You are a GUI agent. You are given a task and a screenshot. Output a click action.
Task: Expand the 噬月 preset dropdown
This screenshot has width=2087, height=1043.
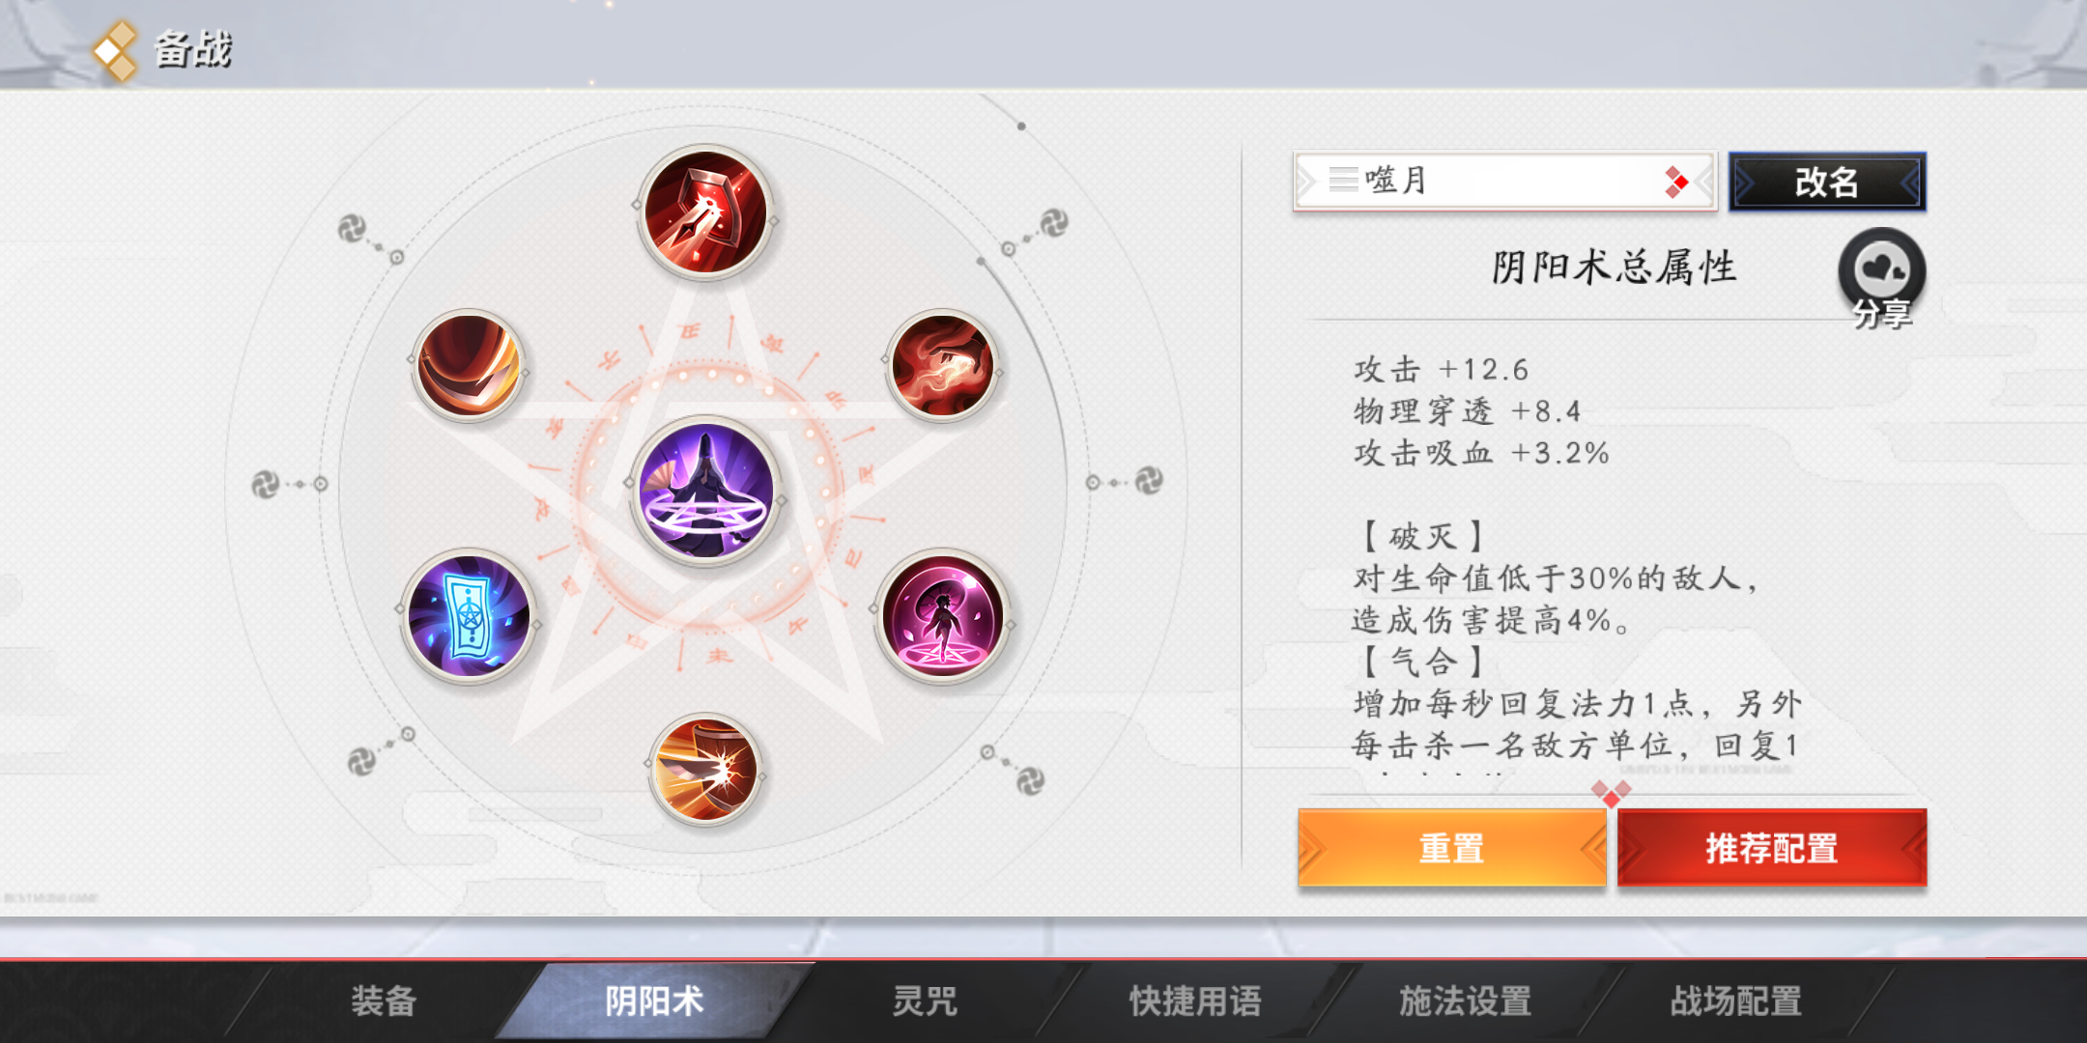pyautogui.click(x=1503, y=181)
